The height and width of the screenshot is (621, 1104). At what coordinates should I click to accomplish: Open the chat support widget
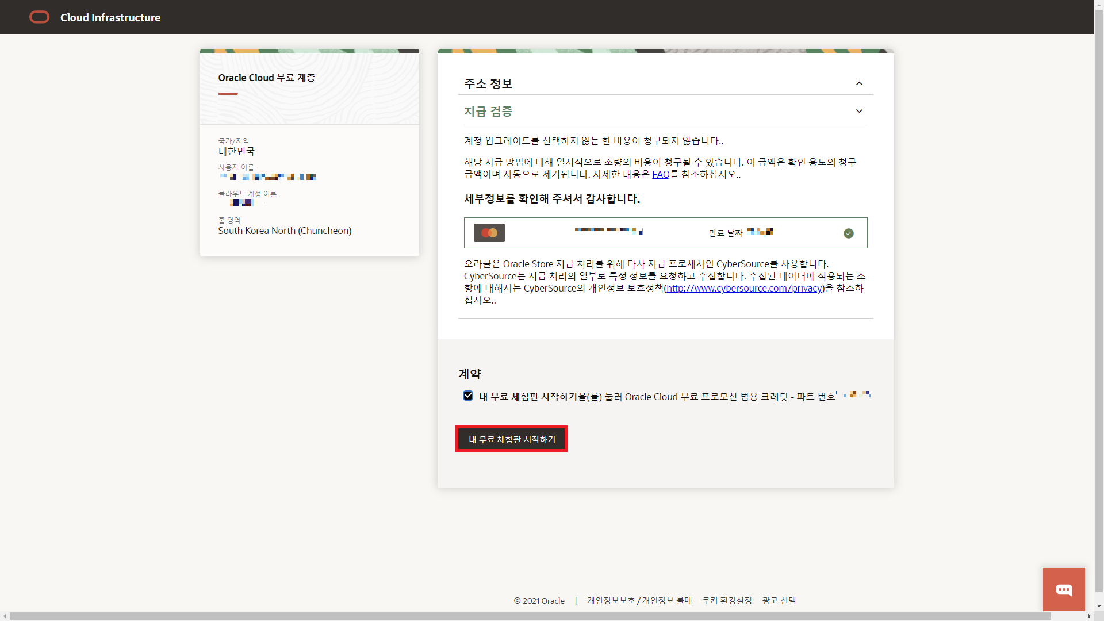pos(1063,589)
